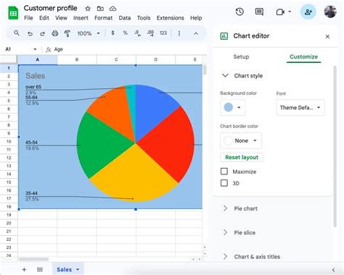The width and height of the screenshot is (344, 275).
Task: Open the Extensions menu
Action: pos(170,18)
